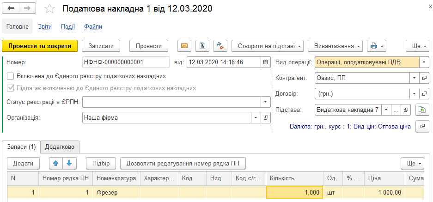Click the Номер field НФНФ-000000000001
This screenshot has height=202, width=433.
coord(126,62)
